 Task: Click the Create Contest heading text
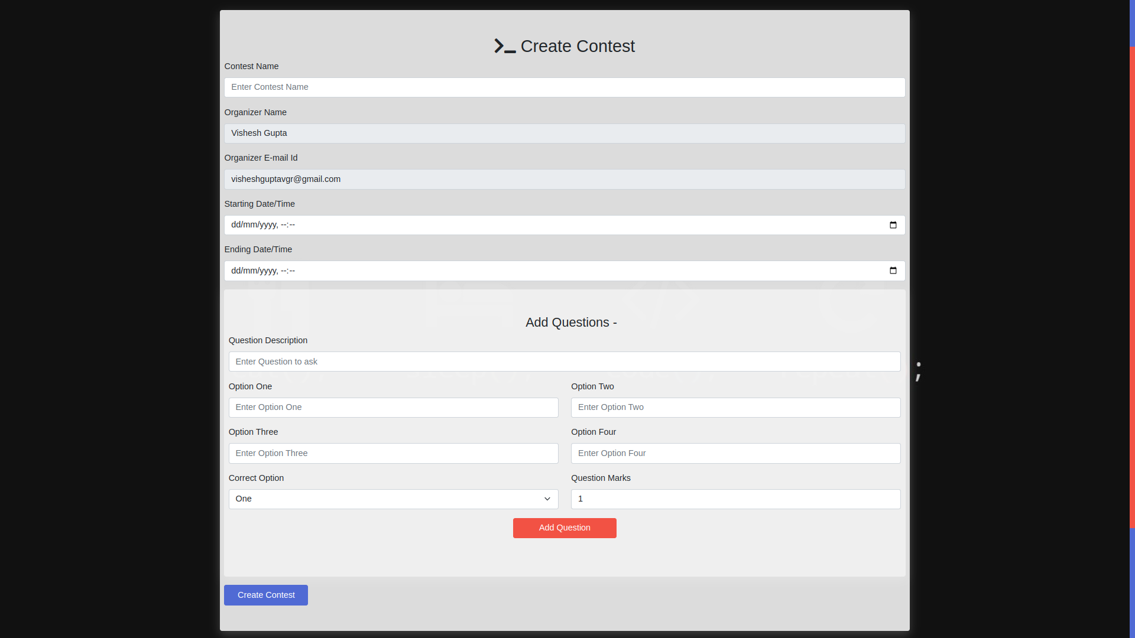pos(578,46)
